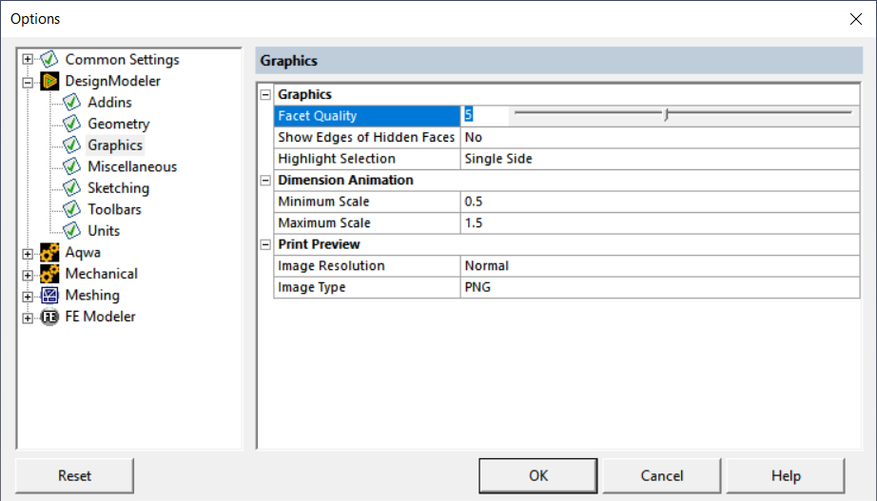Click the Graphics checkmark icon in tree

[x=71, y=145]
